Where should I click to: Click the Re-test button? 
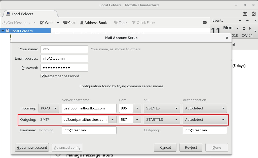tap(191, 147)
